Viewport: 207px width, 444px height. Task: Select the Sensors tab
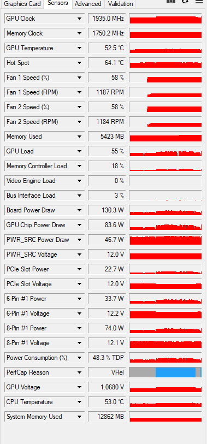(x=58, y=3)
